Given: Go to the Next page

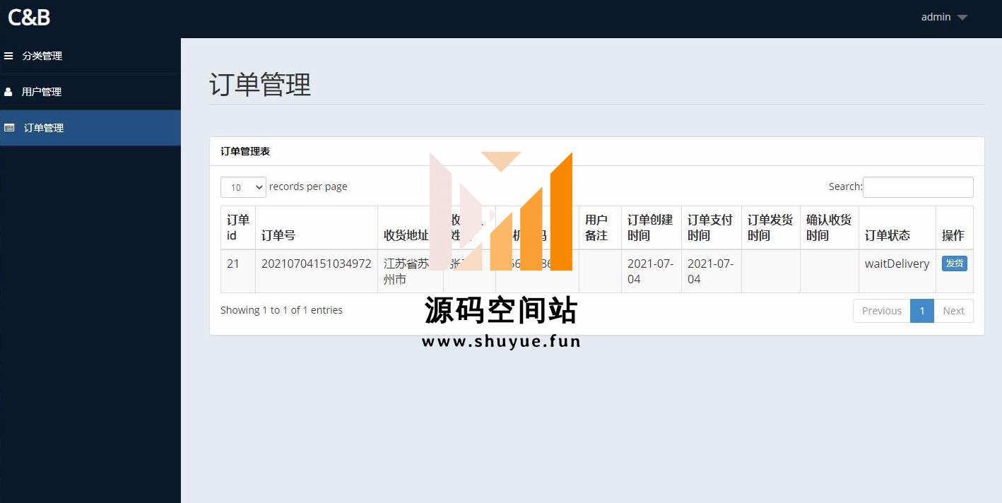Looking at the screenshot, I should (x=953, y=311).
